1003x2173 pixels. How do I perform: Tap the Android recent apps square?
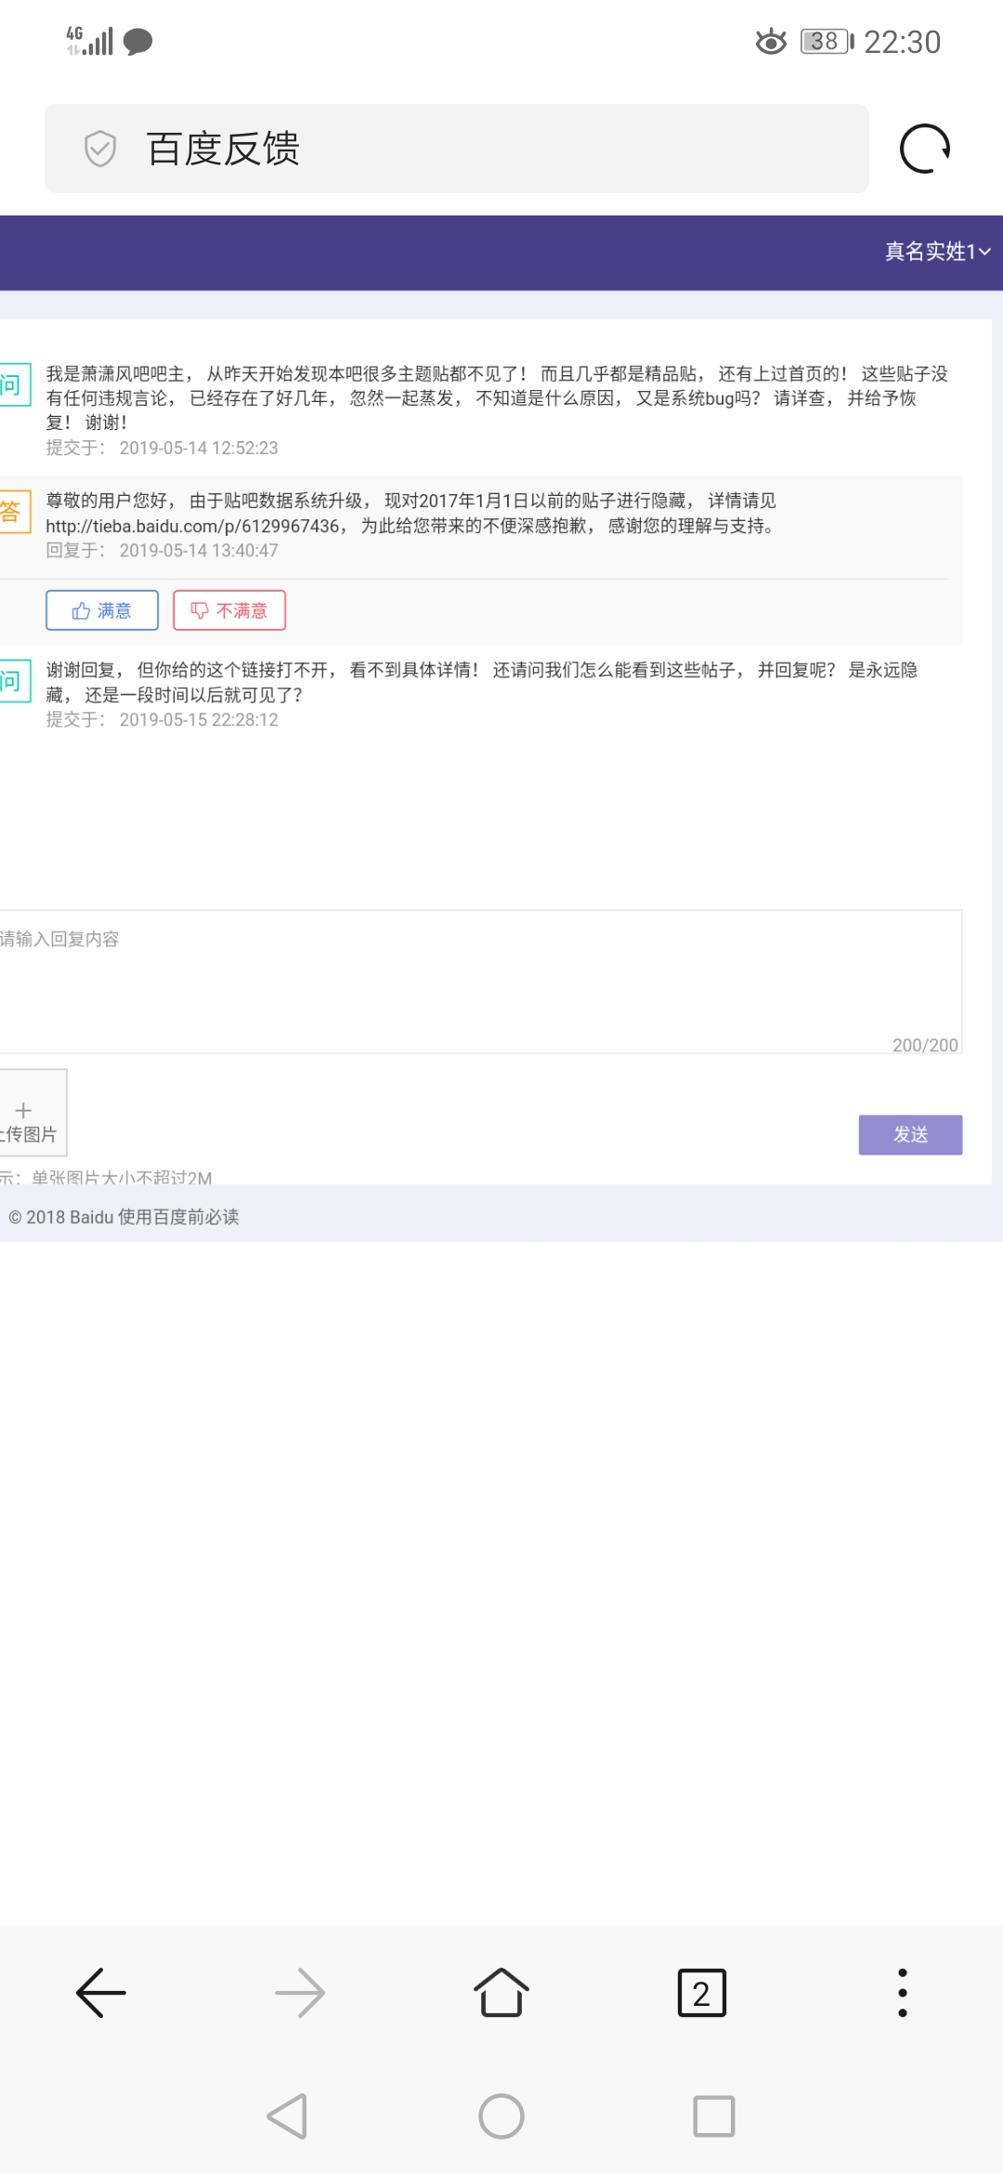click(714, 2116)
